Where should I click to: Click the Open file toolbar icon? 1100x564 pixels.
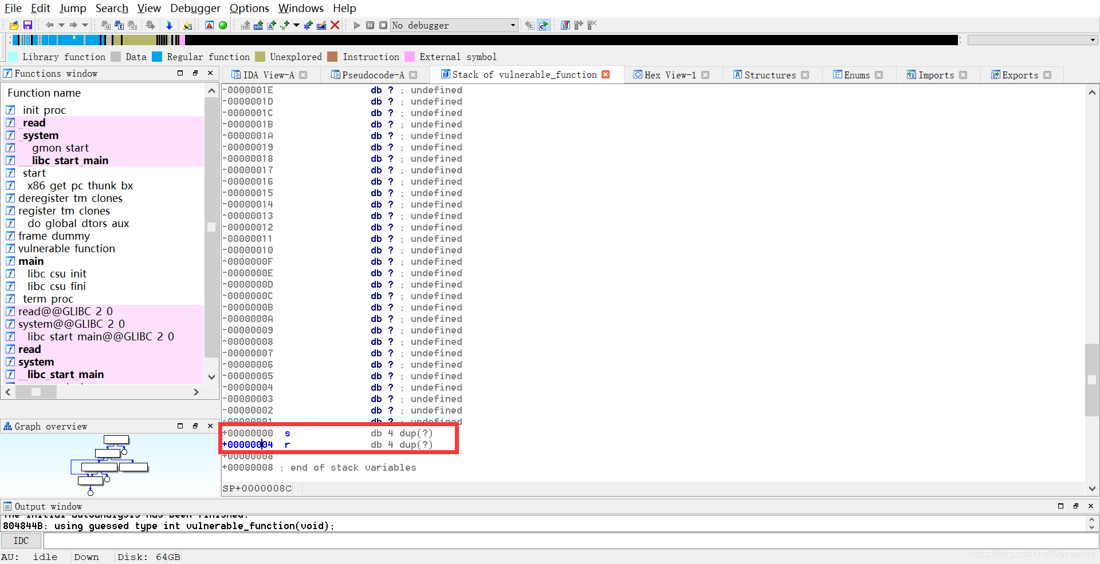pyautogui.click(x=14, y=25)
